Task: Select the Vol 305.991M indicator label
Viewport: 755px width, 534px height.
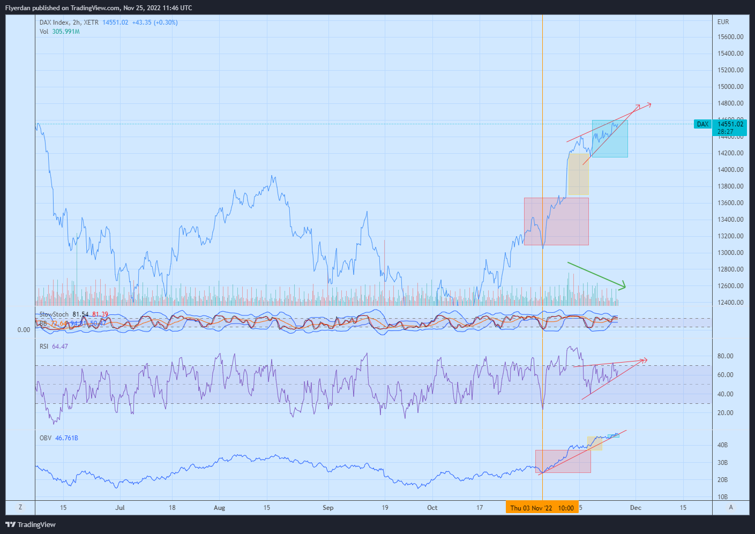Action: click(59, 32)
